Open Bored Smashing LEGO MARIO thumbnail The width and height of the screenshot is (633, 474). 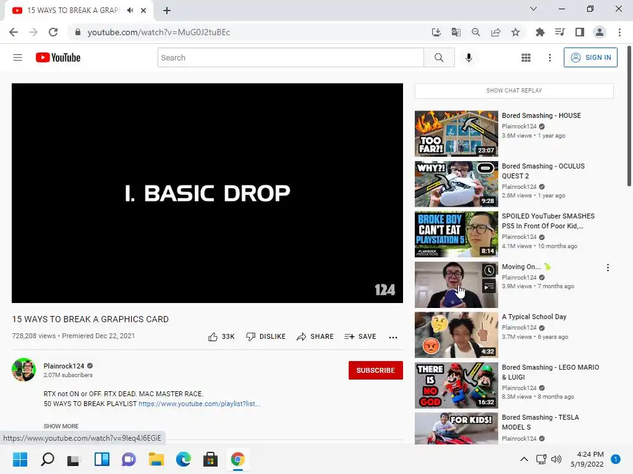[456, 385]
